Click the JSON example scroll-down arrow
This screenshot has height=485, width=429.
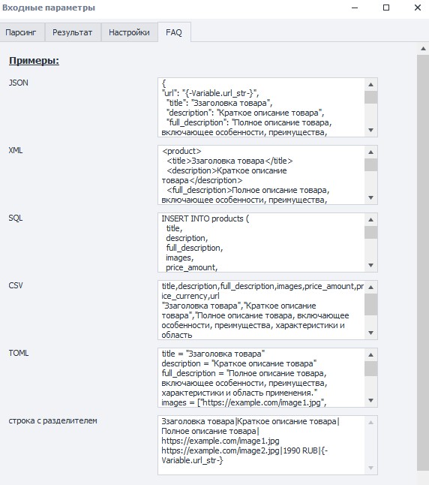pyautogui.click(x=371, y=131)
